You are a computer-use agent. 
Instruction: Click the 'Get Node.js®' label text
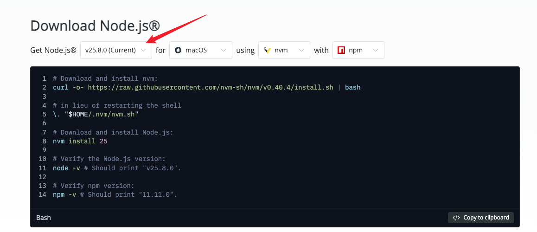click(53, 50)
